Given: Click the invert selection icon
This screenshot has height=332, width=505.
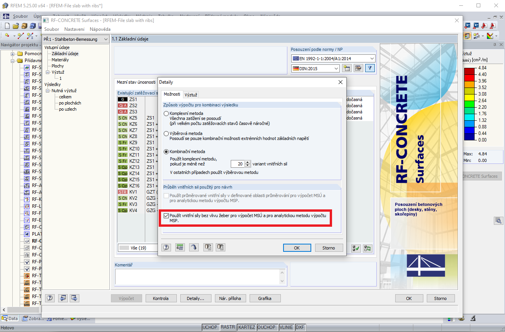Looking at the screenshot, I should [x=367, y=248].
